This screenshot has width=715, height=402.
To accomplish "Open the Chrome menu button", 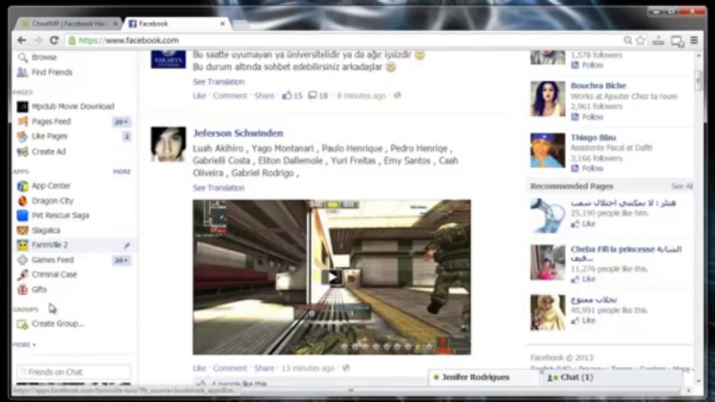I will pos(694,40).
